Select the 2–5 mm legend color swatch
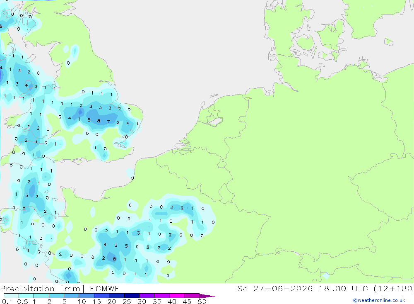This screenshot has height=304, width=414. [x=56, y=296]
